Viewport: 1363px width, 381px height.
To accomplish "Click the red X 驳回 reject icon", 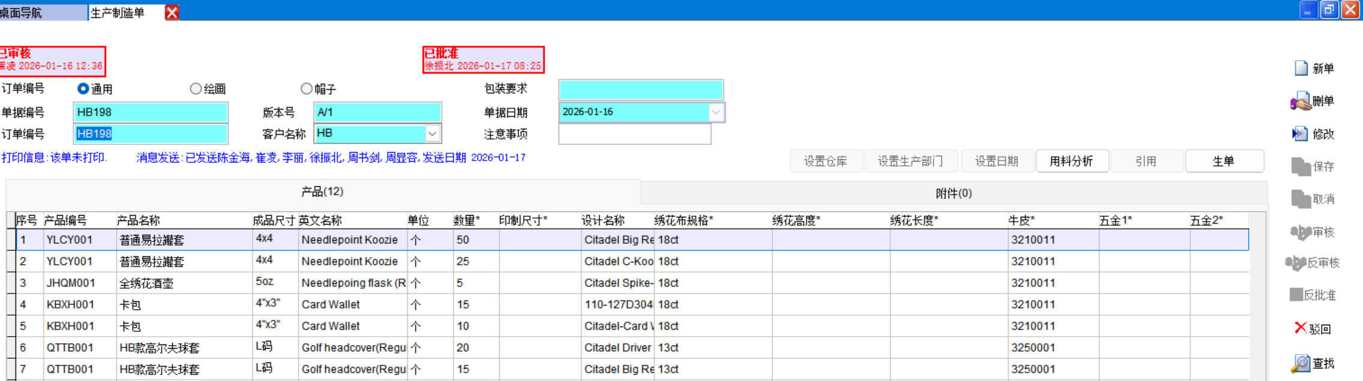I will [1300, 328].
